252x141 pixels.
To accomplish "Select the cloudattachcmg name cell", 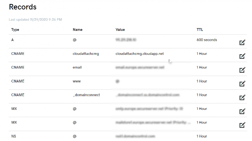I will point(86,54).
